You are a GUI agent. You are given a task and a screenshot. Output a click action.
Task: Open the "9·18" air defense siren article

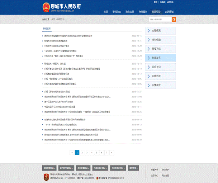(61, 125)
